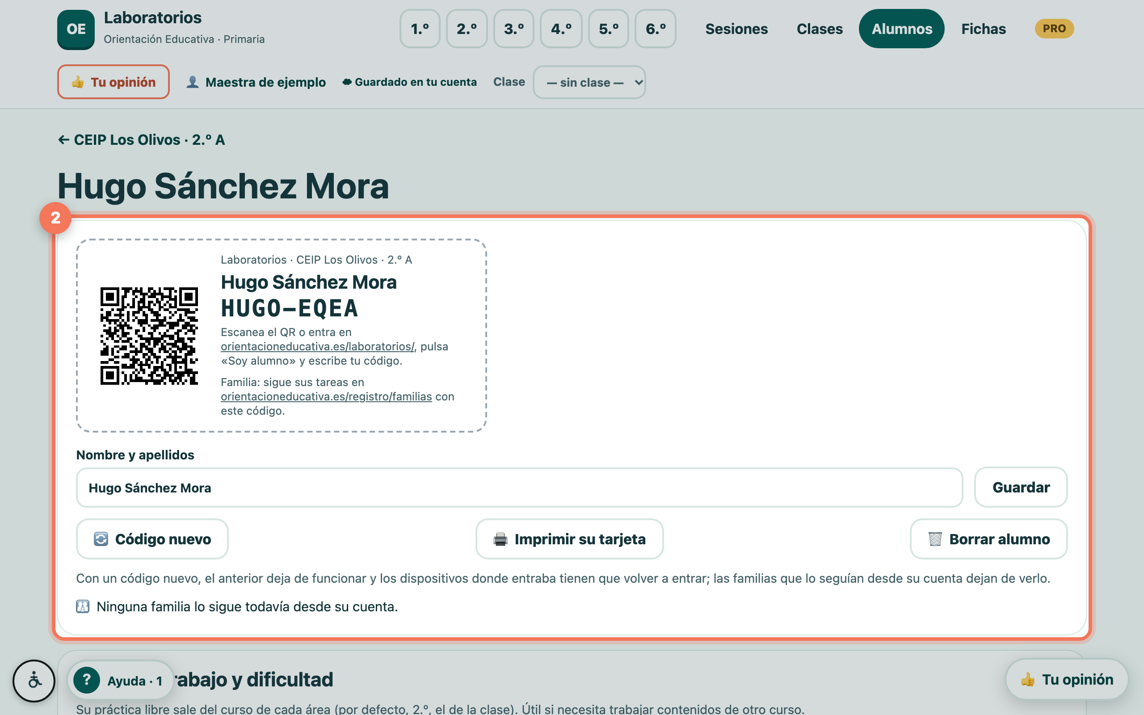Click the PRO badge
This screenshot has height=715, width=1144.
click(x=1054, y=28)
